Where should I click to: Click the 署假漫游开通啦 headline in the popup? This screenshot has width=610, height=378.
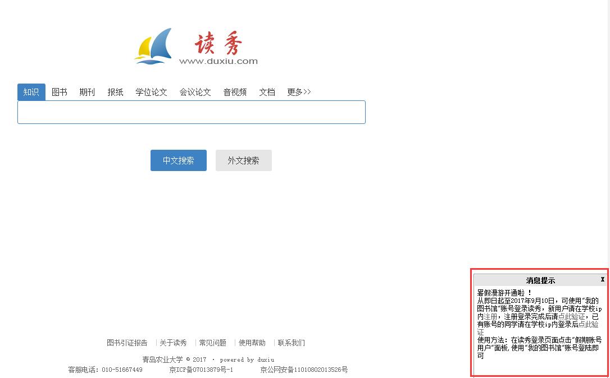pos(504,293)
